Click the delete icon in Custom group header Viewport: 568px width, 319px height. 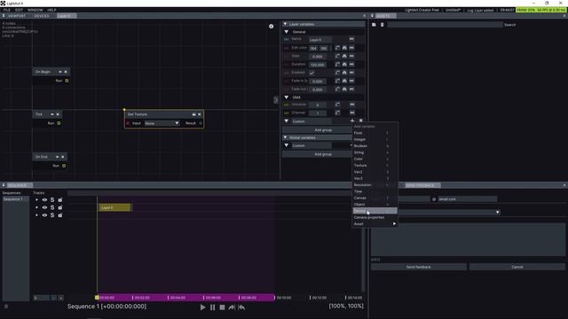(x=360, y=121)
